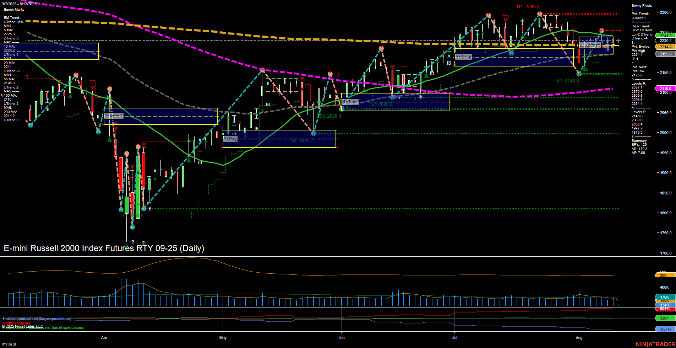The height and width of the screenshot is (348, 676).
Task: Toggle the Commercial net legend entry
Action: coord(17,323)
